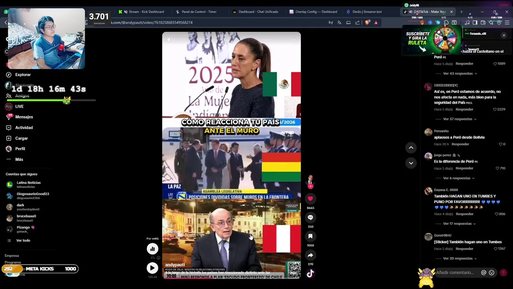Open Cargar upload page
The width and height of the screenshot is (513, 289).
tap(21, 138)
